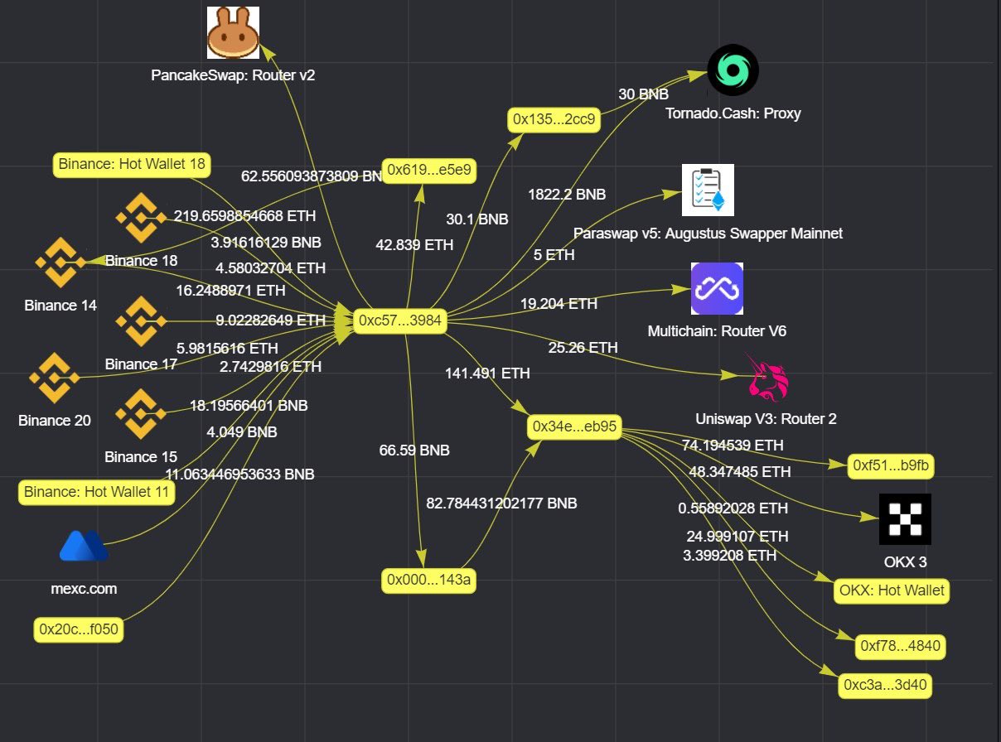Click the 30.1 BNB edge label

click(477, 219)
